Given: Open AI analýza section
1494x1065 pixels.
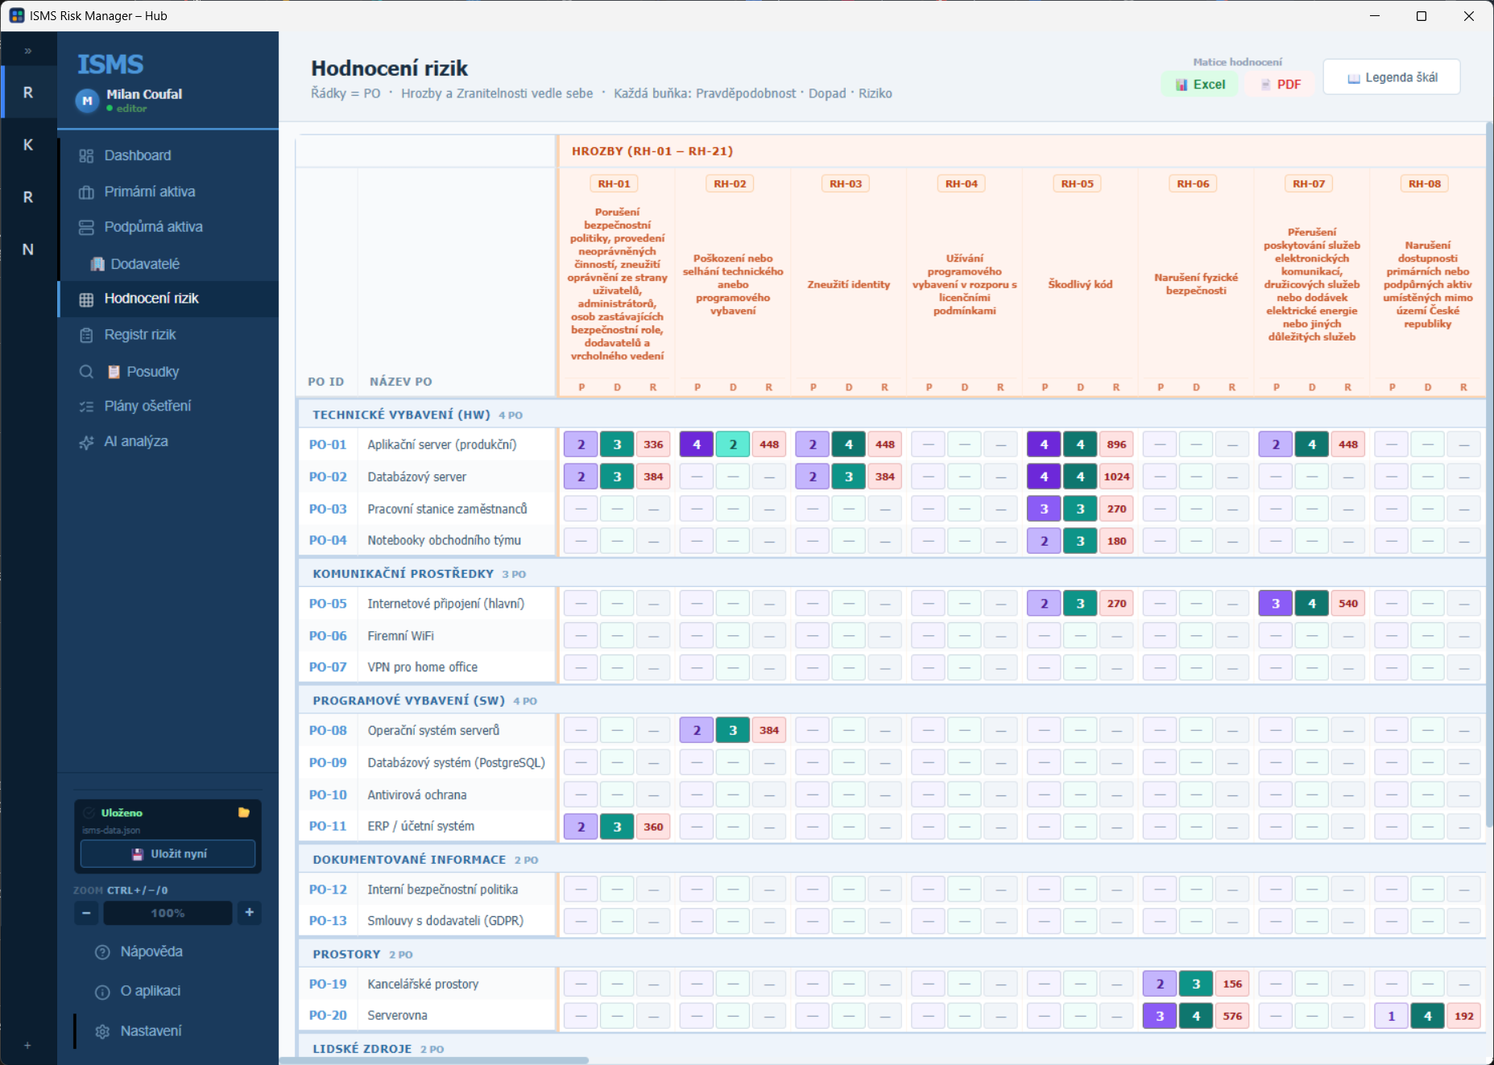Looking at the screenshot, I should 168,441.
